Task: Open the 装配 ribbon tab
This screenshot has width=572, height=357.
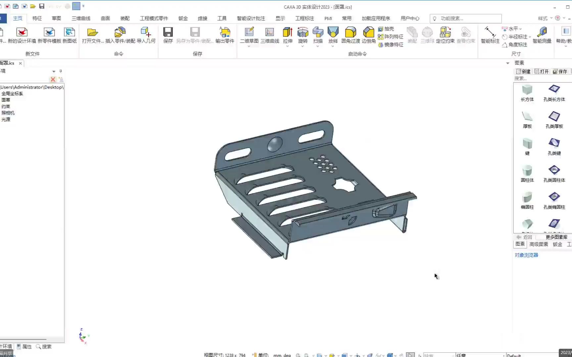Action: pyautogui.click(x=125, y=19)
